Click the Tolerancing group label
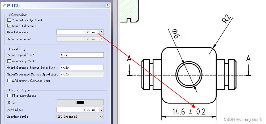 pyautogui.click(x=18, y=15)
